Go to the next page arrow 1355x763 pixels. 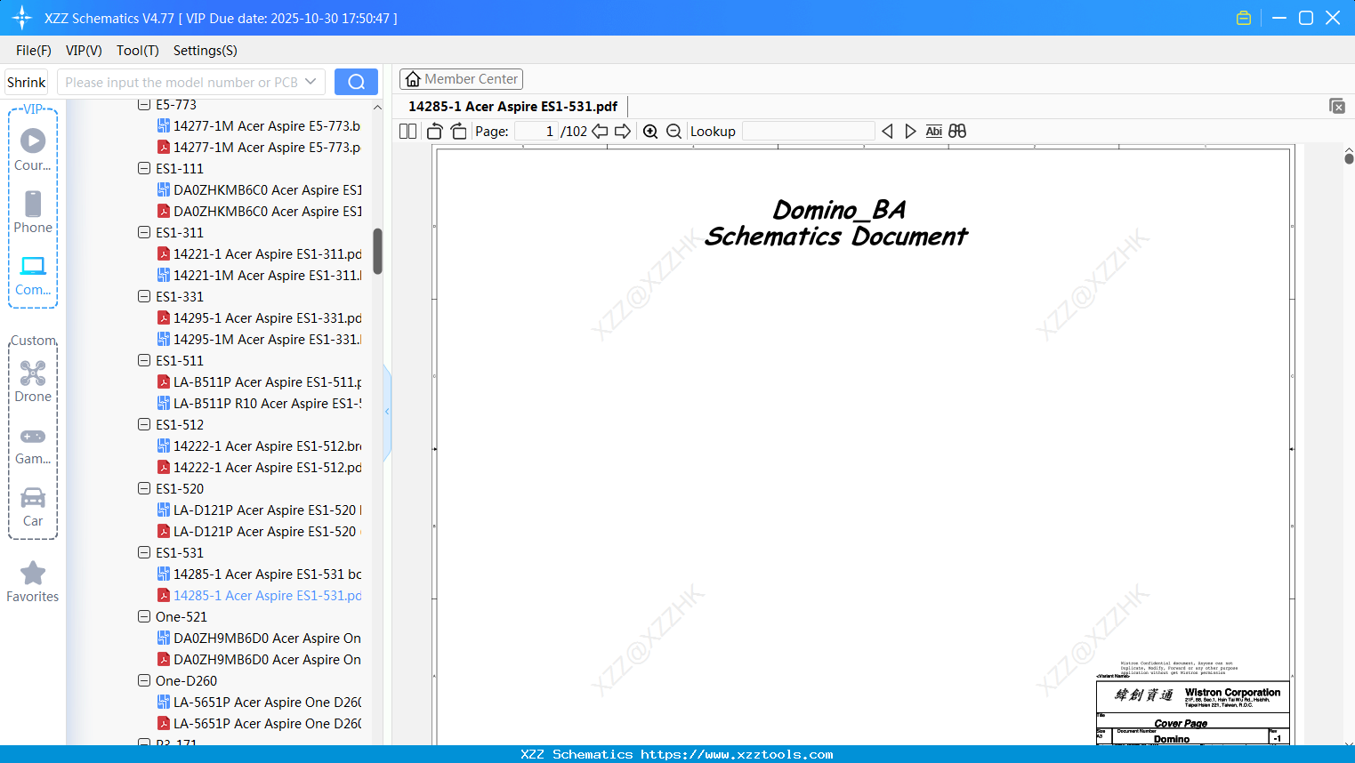pyautogui.click(x=623, y=132)
